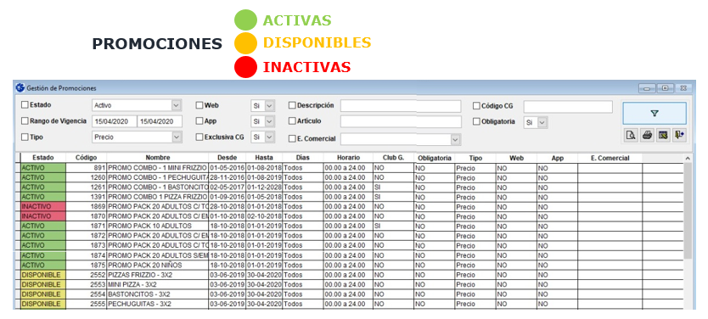The height and width of the screenshot is (319, 708).
Task: Click the Gestión de Promociones window icon
Action: [20, 88]
